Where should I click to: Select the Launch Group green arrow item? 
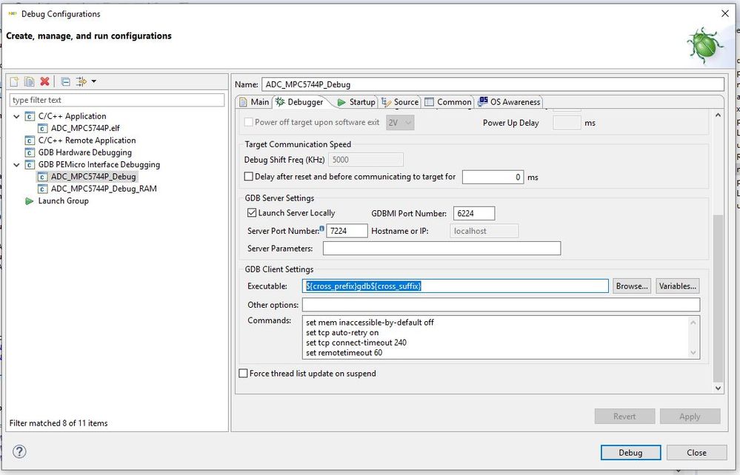click(30, 201)
